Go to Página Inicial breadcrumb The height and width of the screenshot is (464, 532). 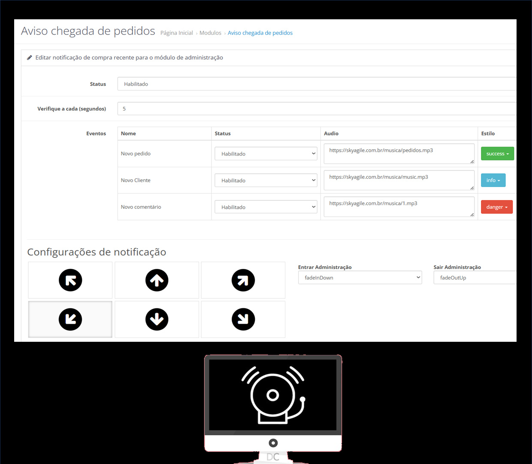[x=176, y=33]
